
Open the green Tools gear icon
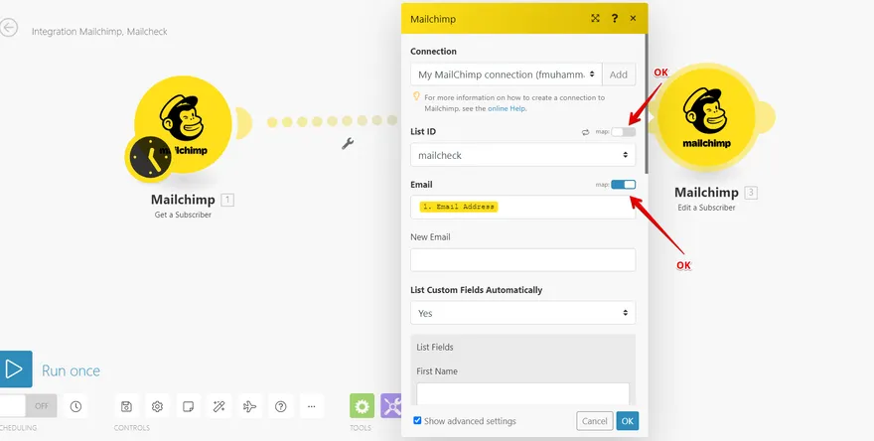pos(362,406)
